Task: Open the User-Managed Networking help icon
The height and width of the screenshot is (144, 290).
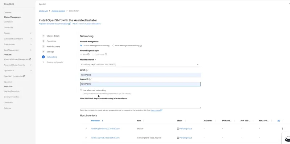Action: coord(141,46)
